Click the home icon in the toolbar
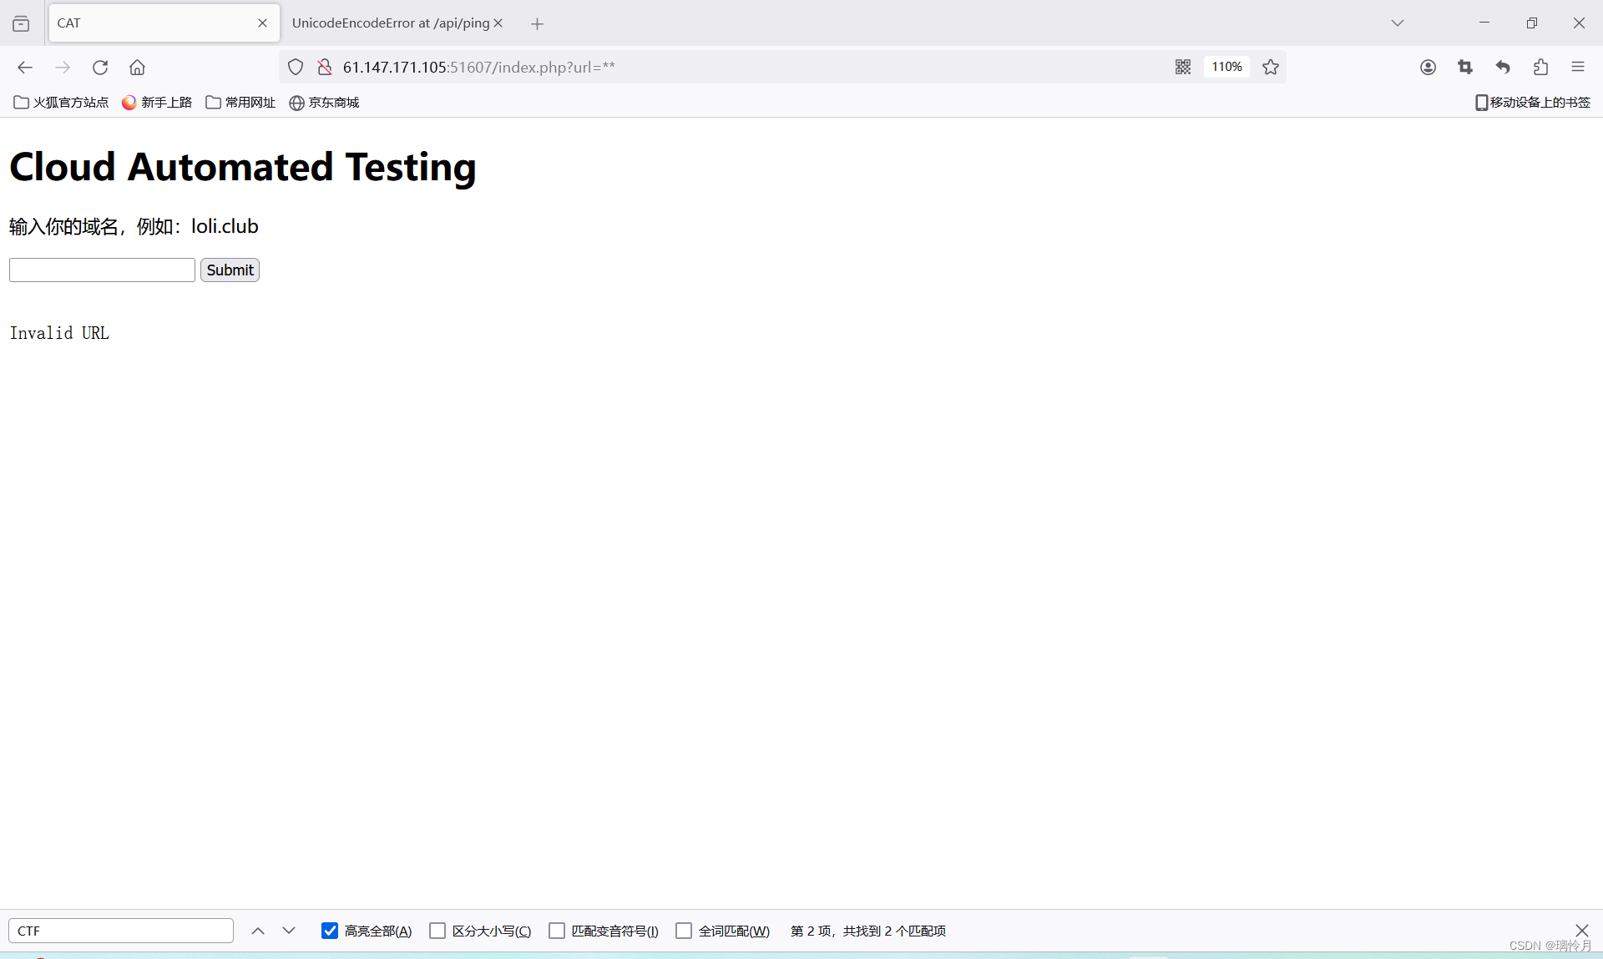 (137, 68)
